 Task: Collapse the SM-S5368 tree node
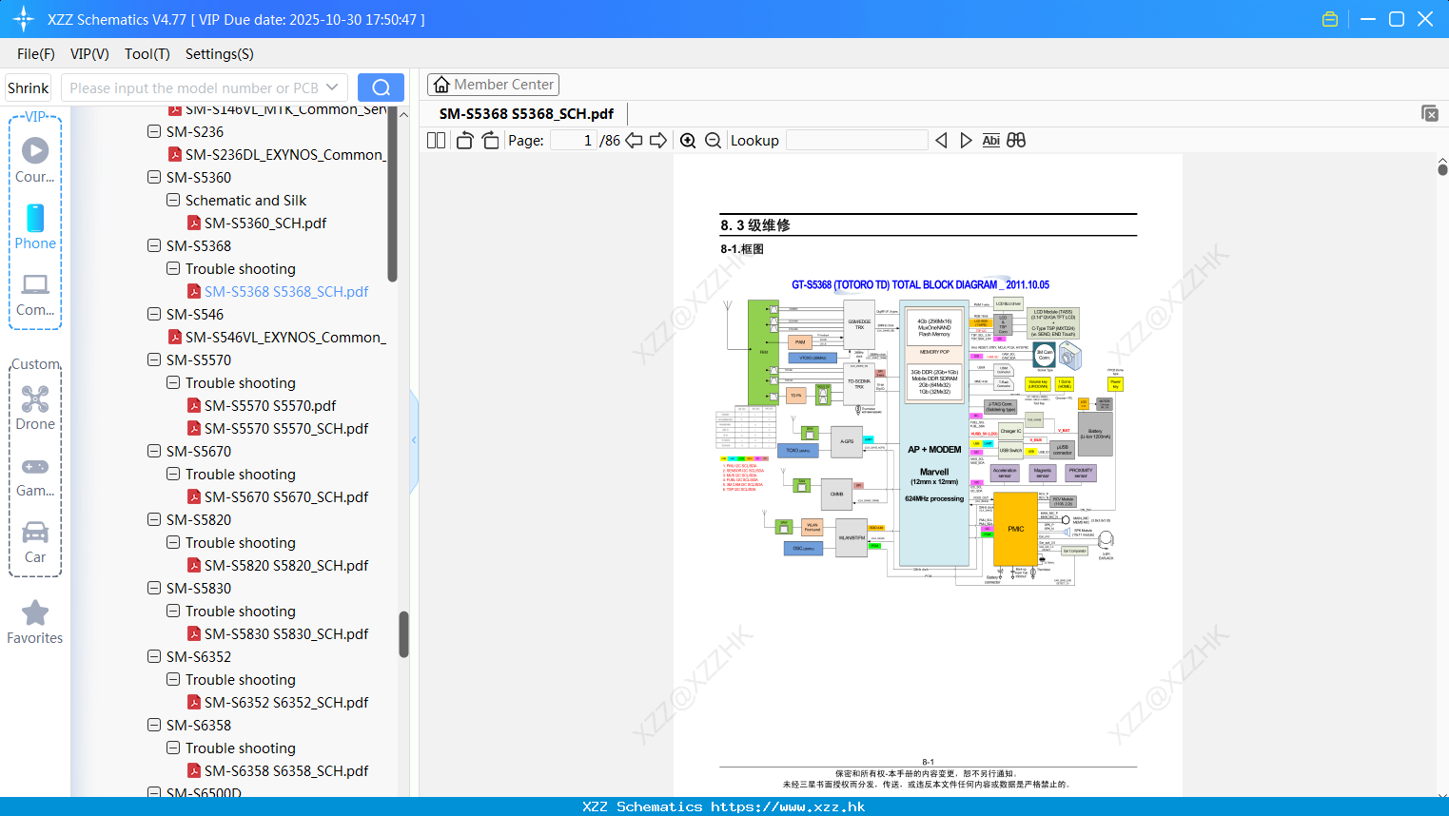pyautogui.click(x=154, y=246)
